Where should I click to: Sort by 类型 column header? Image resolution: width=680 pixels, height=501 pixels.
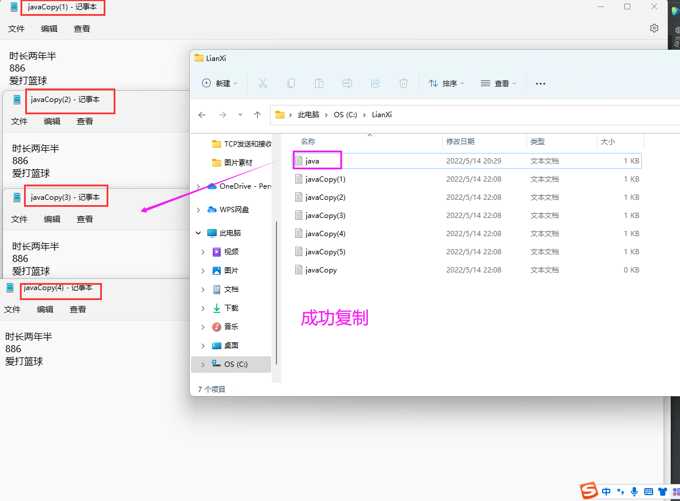point(537,141)
